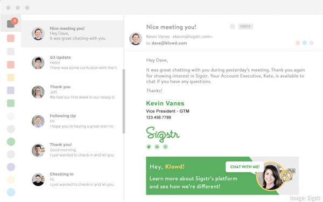This screenshot has width=323, height=202.
Task: Click the CHAT WITH ME! banner button
Action: 245,167
